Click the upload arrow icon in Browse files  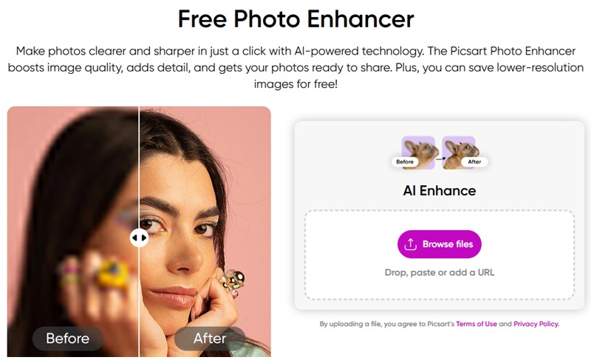(411, 244)
